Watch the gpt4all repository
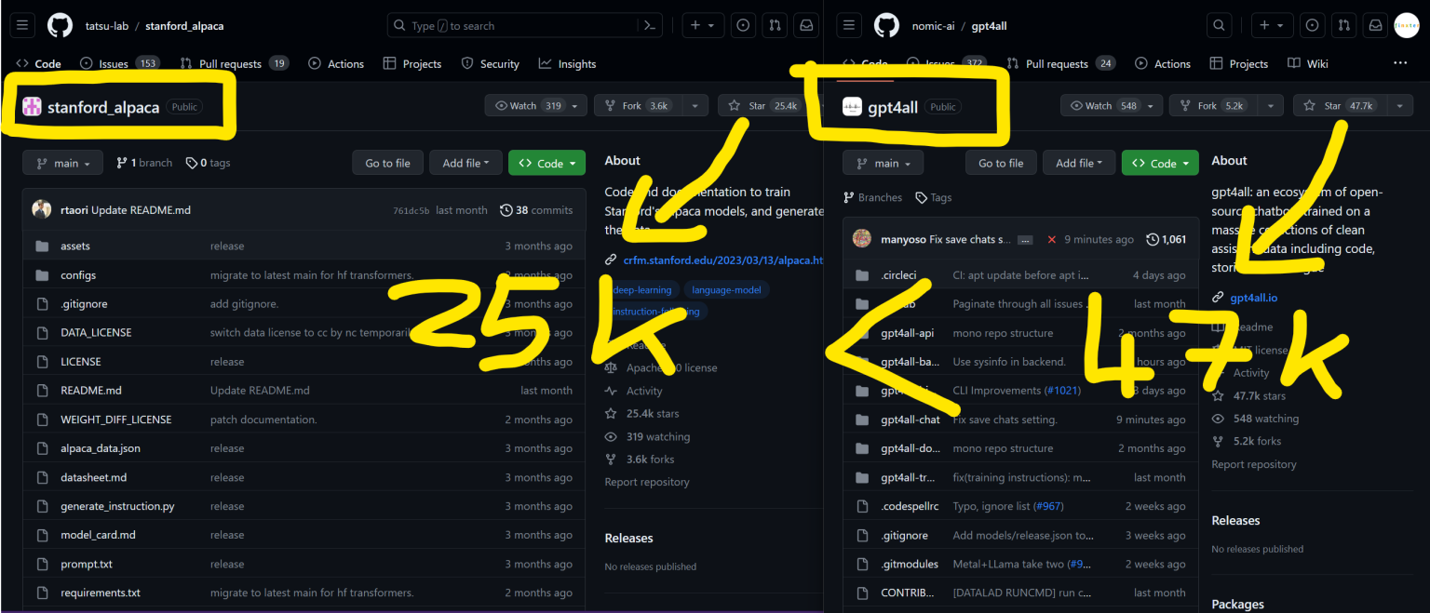This screenshot has width=1430, height=613. click(x=1104, y=105)
